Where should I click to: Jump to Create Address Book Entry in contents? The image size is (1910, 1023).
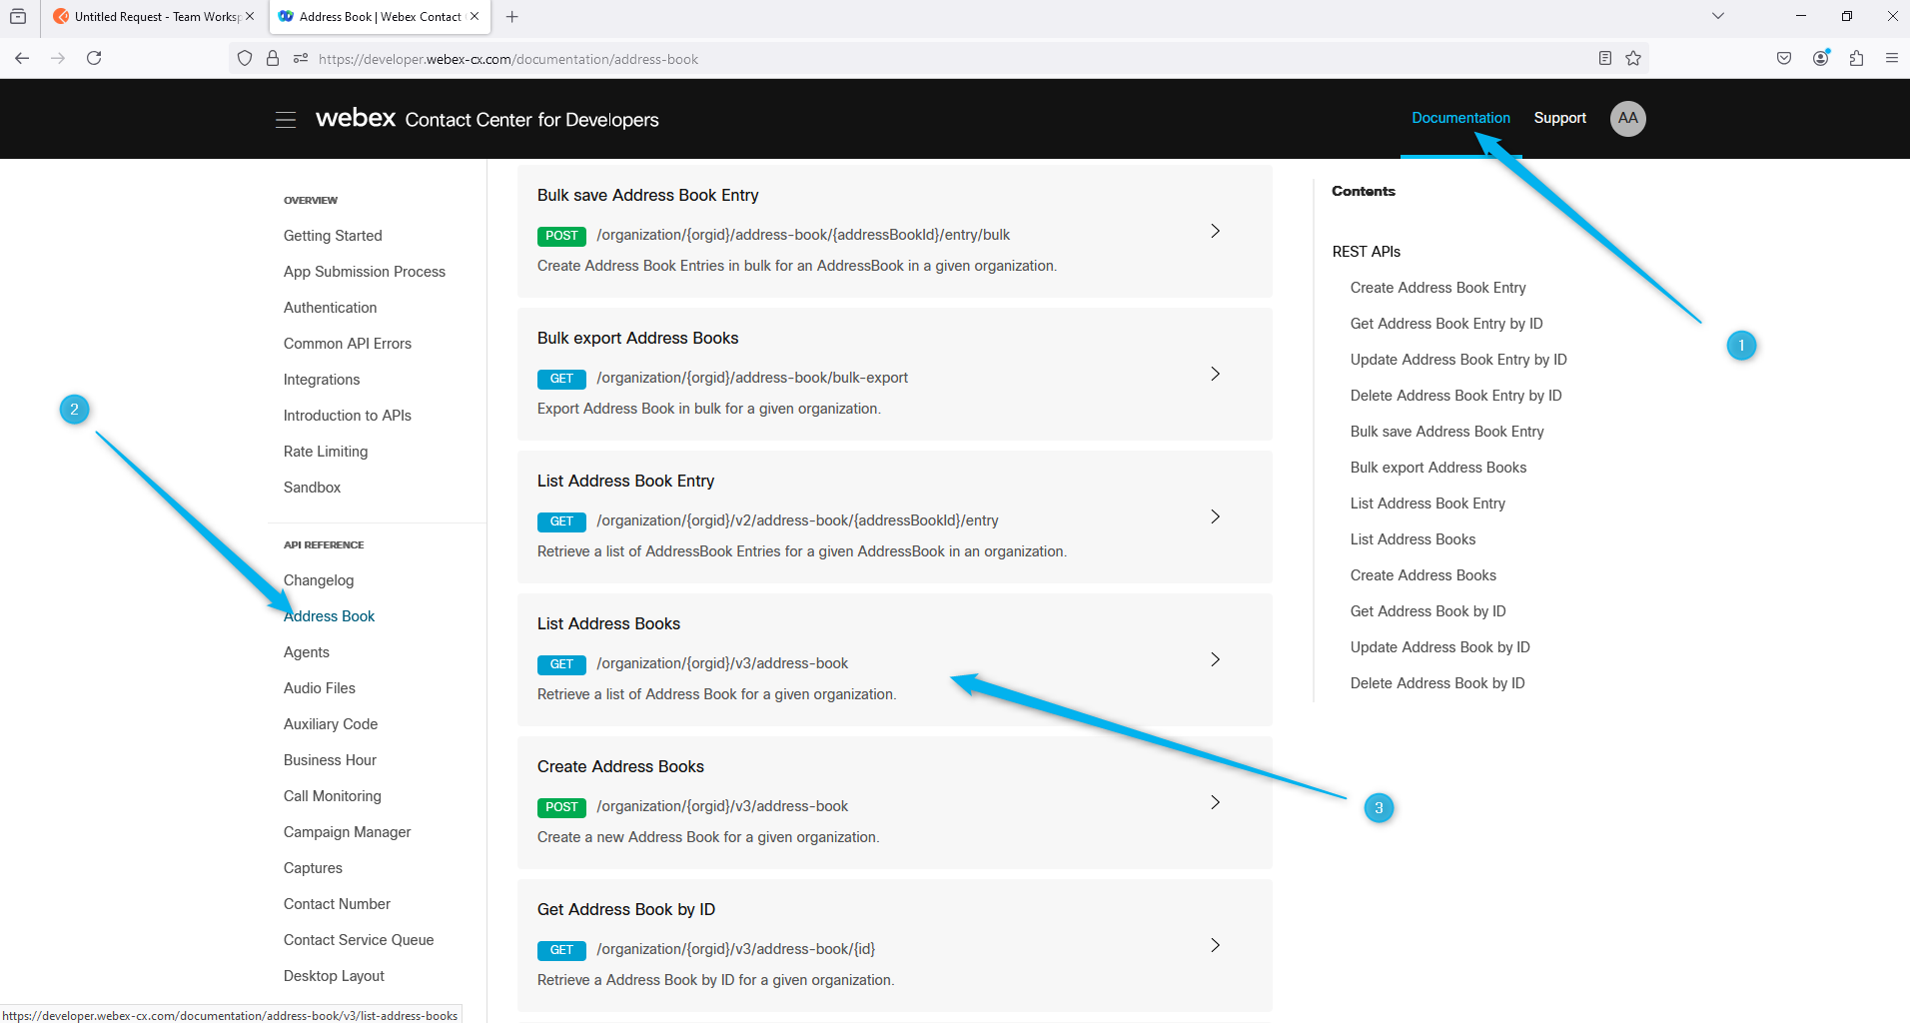click(x=1437, y=288)
